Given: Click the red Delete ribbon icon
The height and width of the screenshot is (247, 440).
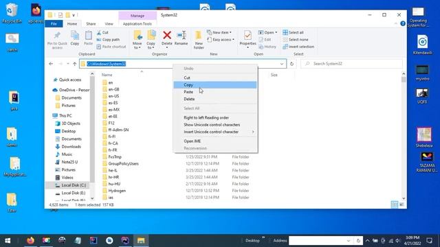Looking at the screenshot, I should (167, 35).
